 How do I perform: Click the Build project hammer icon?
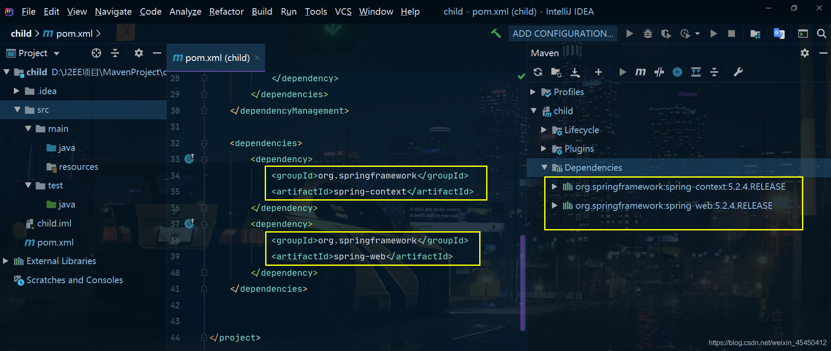(x=496, y=33)
